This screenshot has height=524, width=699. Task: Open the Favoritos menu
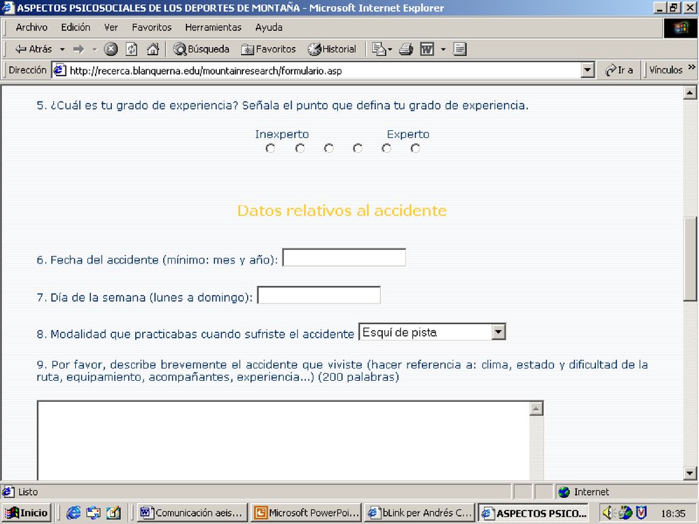[x=152, y=27]
